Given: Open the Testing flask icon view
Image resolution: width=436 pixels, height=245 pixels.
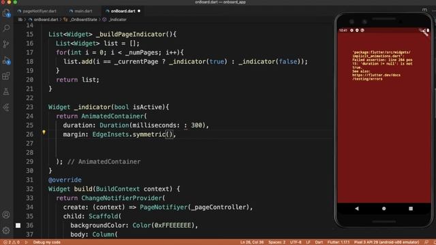Looking at the screenshot, I should [6, 92].
